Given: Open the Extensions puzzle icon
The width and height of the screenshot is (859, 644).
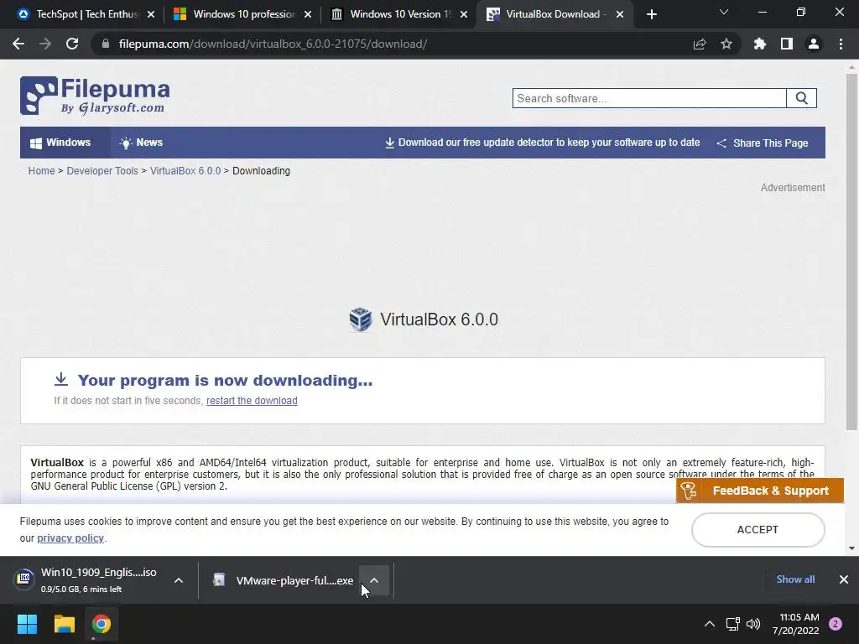Looking at the screenshot, I should (760, 44).
